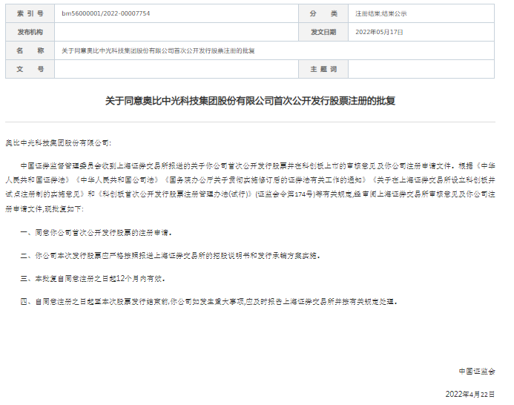The height and width of the screenshot is (405, 514).
Task: Click the document name in the 名称 row
Action: (x=158, y=51)
